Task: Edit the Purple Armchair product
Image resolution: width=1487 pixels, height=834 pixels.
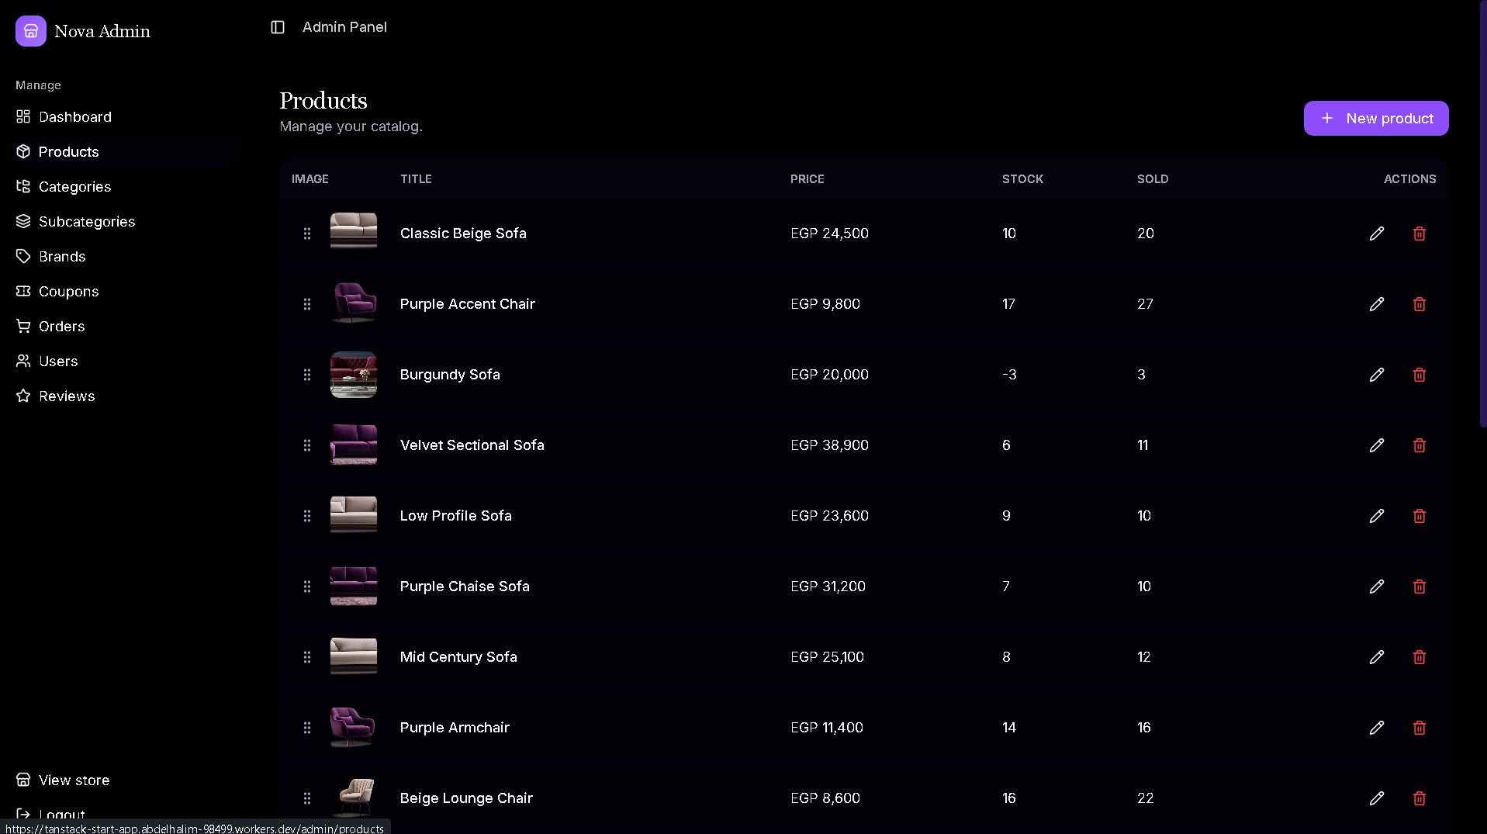Action: point(1377,728)
